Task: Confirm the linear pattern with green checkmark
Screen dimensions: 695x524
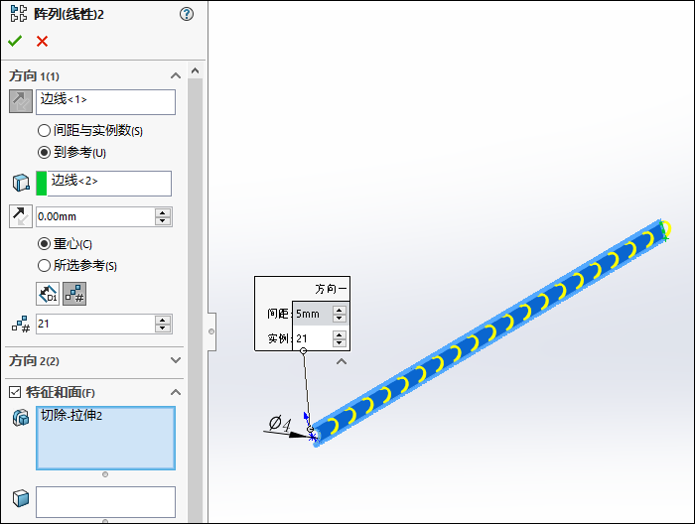Action: tap(15, 42)
